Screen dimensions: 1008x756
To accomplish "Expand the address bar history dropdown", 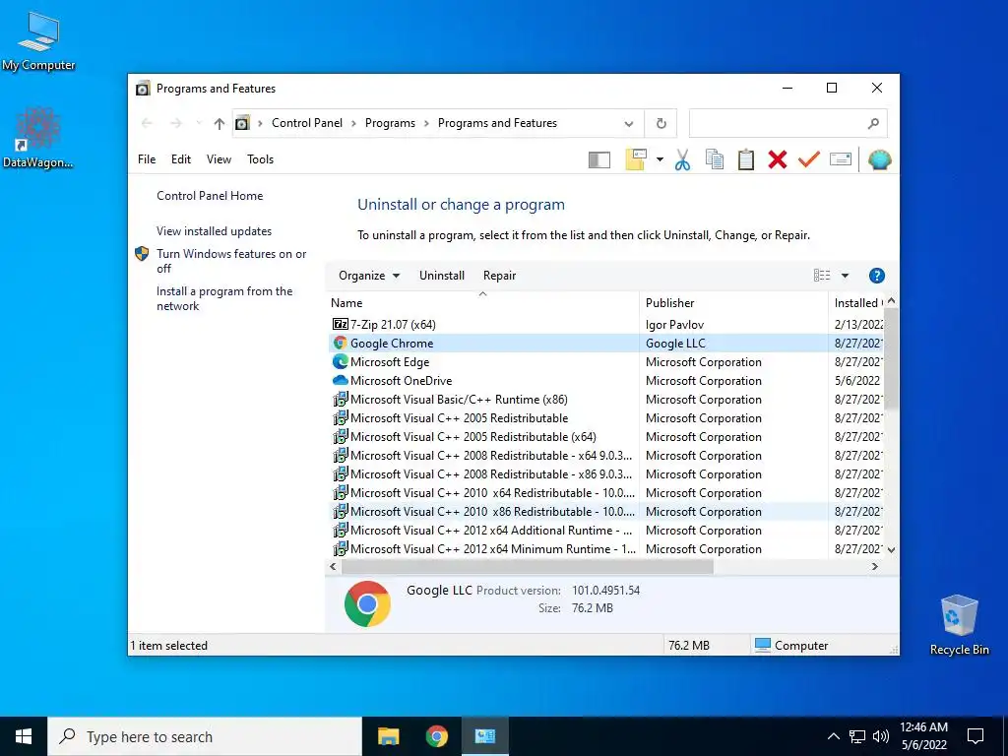I will click(629, 124).
